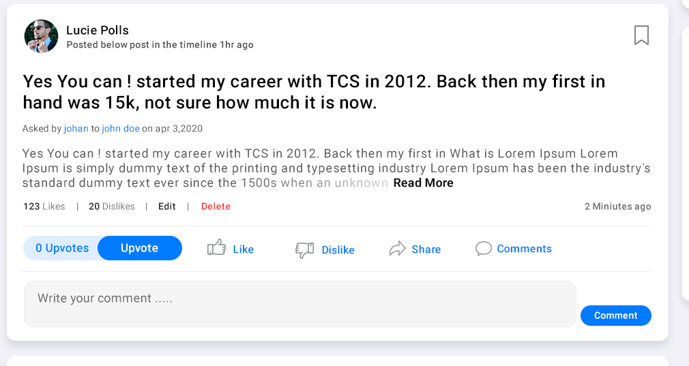Expand the post with Read More
Image resolution: width=689 pixels, height=366 pixels.
pyautogui.click(x=423, y=183)
